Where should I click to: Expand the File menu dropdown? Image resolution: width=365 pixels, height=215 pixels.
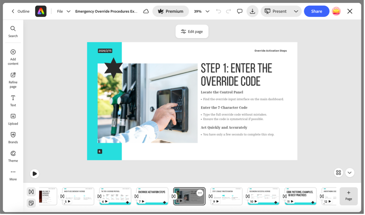point(64,11)
